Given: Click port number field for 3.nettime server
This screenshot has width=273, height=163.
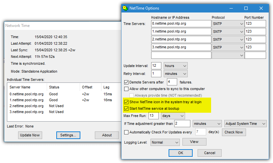Looking at the screenshot, I should 255,47.
